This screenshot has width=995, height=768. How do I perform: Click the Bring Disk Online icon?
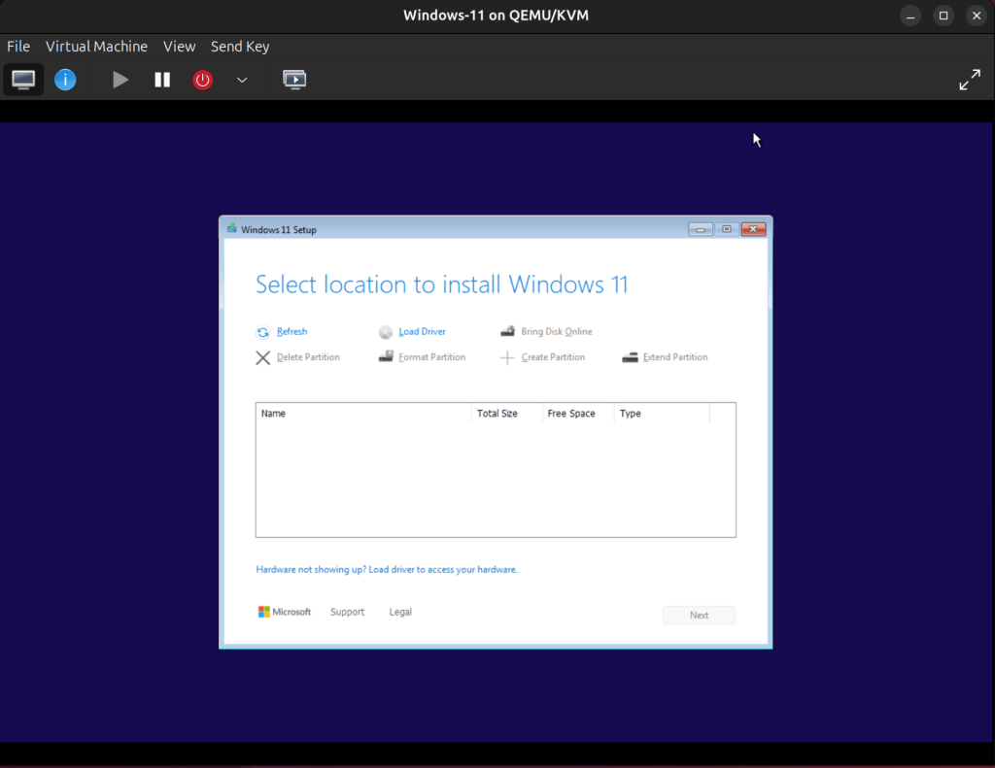tap(507, 331)
